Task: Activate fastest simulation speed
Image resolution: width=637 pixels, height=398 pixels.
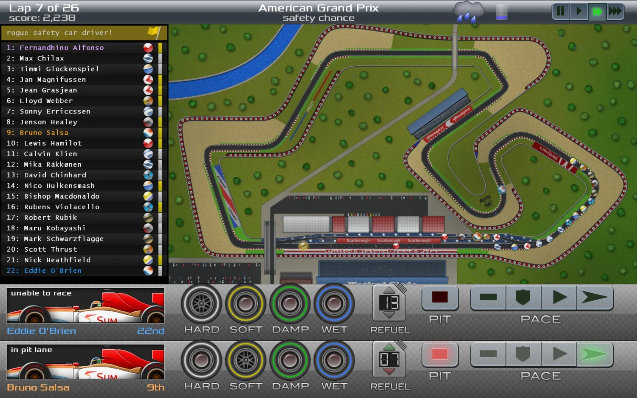Action: pos(615,11)
